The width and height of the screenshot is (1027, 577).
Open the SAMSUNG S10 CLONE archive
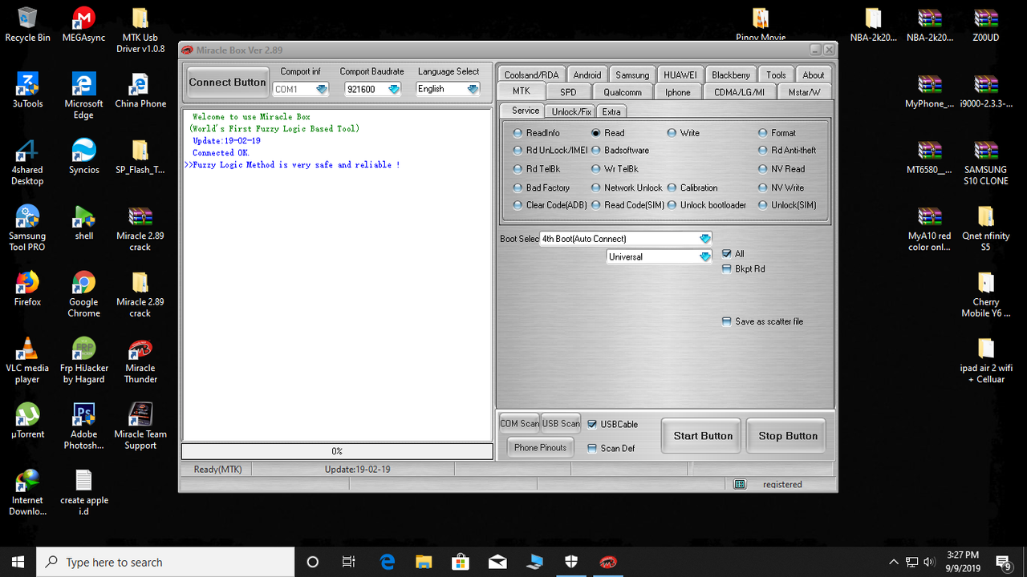985,163
